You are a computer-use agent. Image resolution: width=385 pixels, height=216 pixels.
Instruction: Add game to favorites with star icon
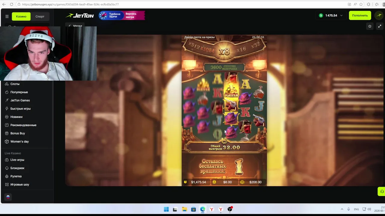tap(370, 26)
